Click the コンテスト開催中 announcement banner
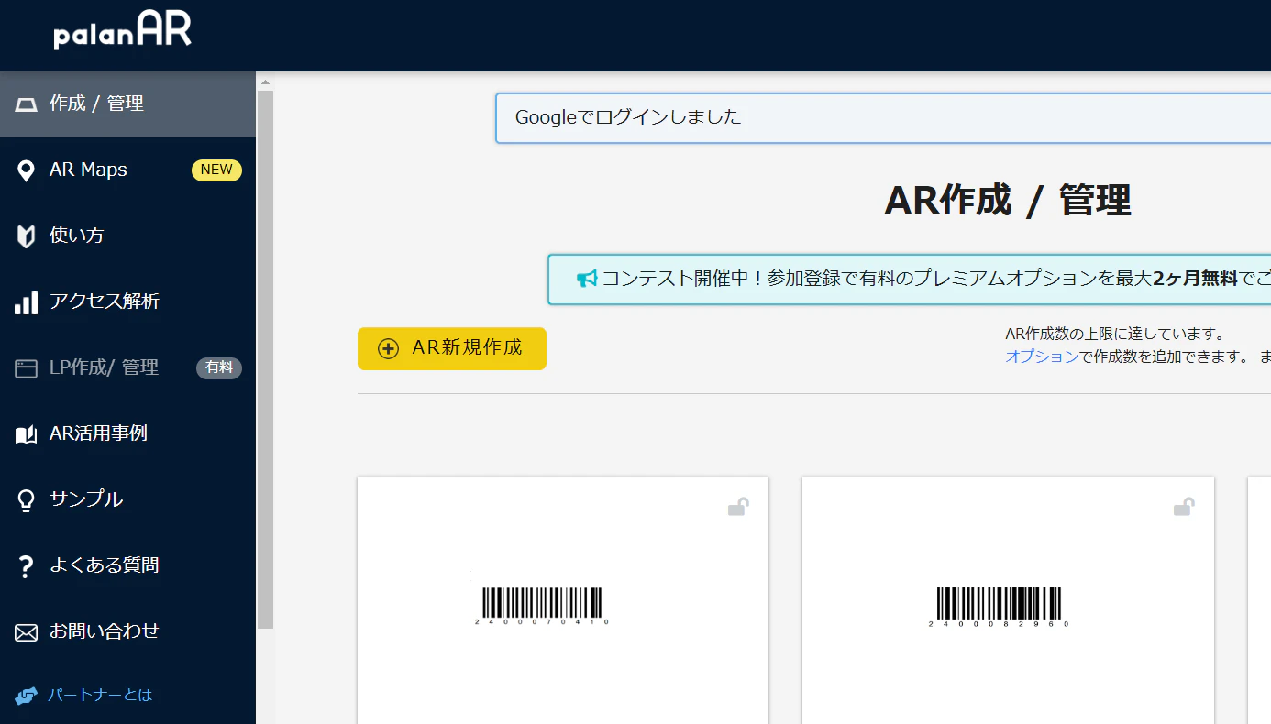This screenshot has height=724, width=1271. coord(910,280)
